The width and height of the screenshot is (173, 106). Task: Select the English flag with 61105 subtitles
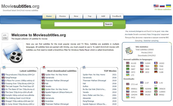128,63
